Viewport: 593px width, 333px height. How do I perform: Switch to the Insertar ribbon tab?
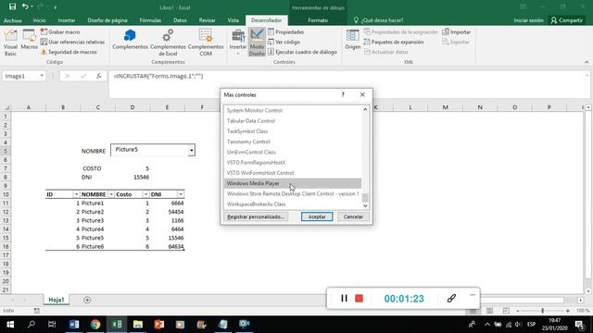[x=67, y=20]
